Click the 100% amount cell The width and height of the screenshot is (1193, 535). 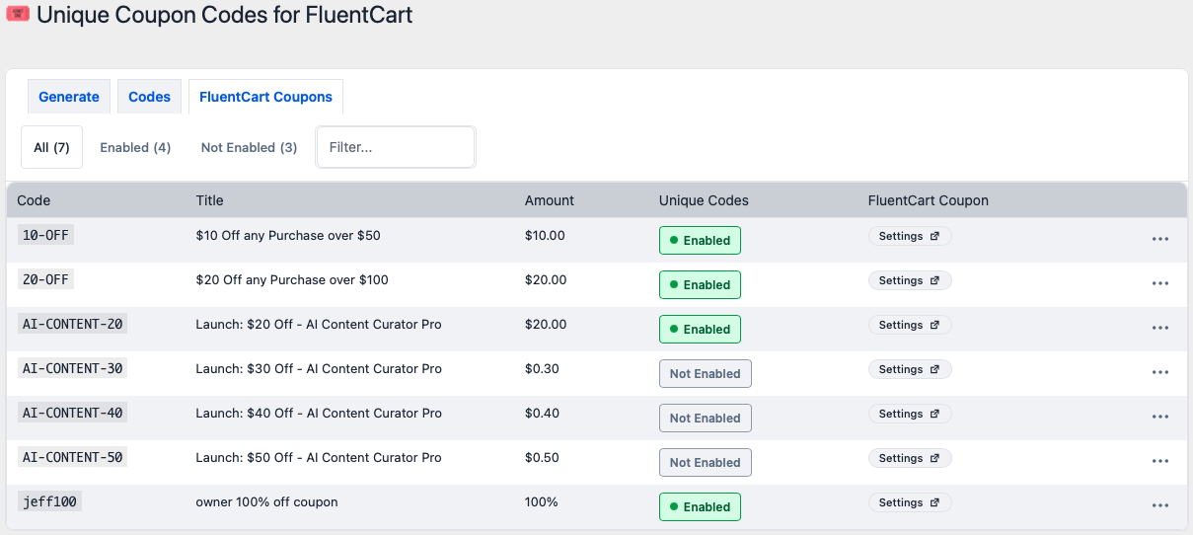tap(542, 502)
